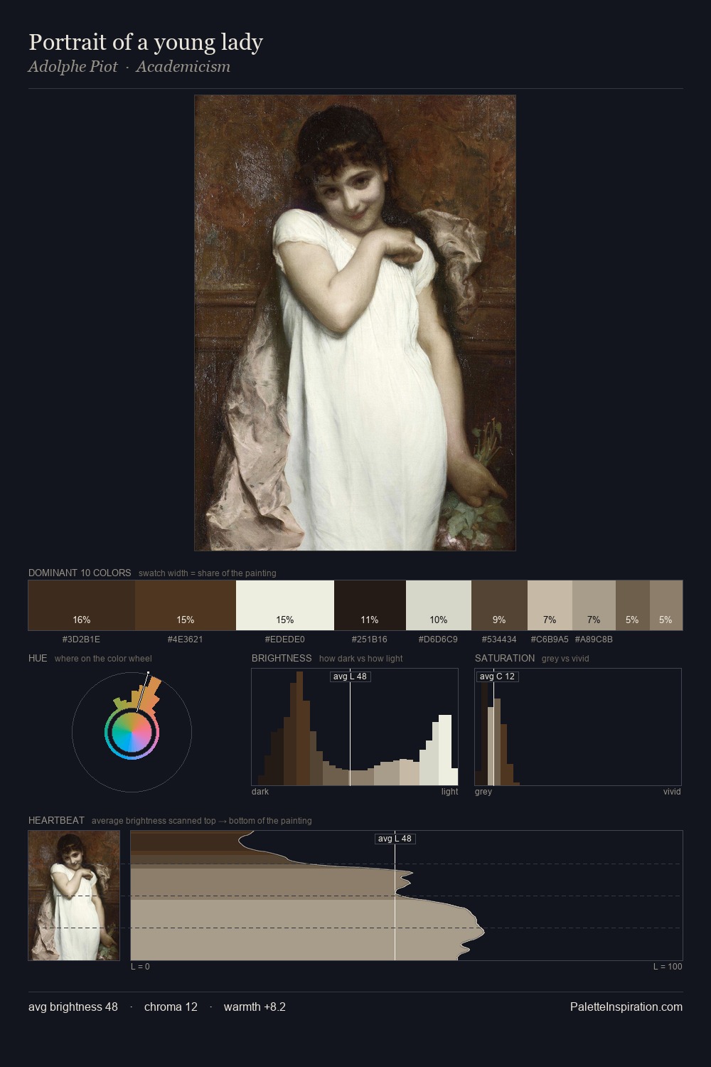
Task: Click the title Portrait of a young lady
Action: (x=146, y=42)
